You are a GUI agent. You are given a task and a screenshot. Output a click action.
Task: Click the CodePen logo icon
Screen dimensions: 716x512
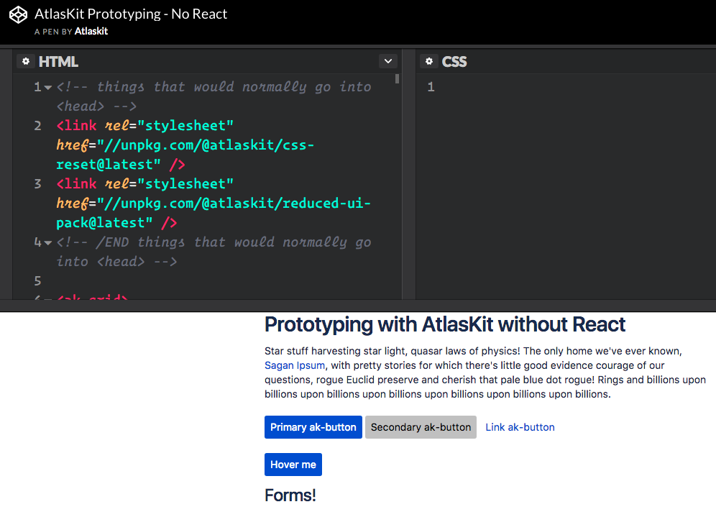(x=18, y=14)
